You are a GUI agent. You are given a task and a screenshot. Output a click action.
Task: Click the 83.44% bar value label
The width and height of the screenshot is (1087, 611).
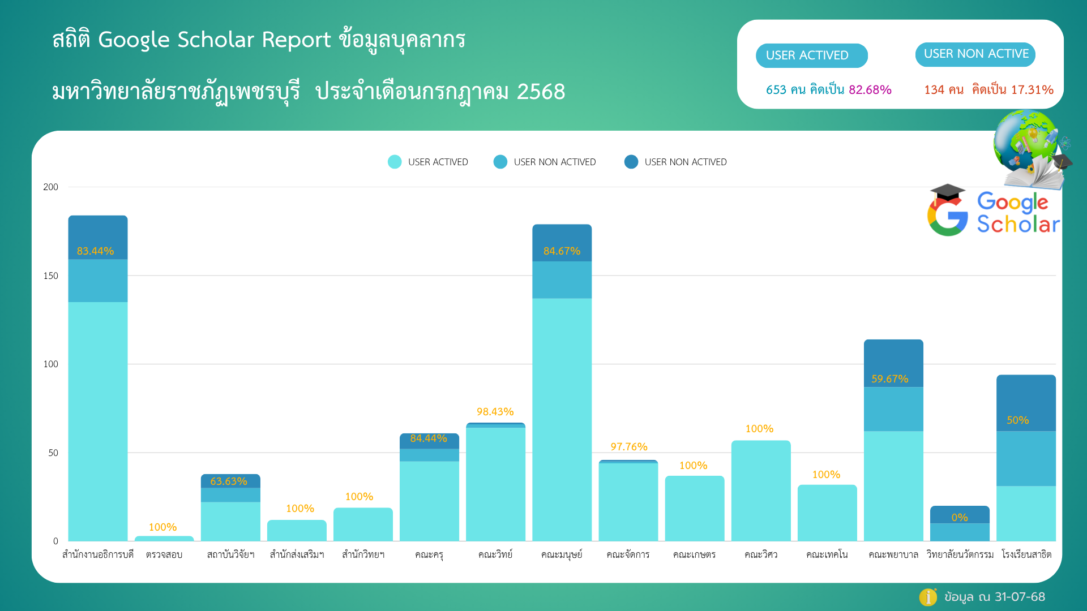pyautogui.click(x=95, y=251)
